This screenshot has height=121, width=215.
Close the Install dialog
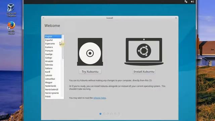tap(176, 18)
